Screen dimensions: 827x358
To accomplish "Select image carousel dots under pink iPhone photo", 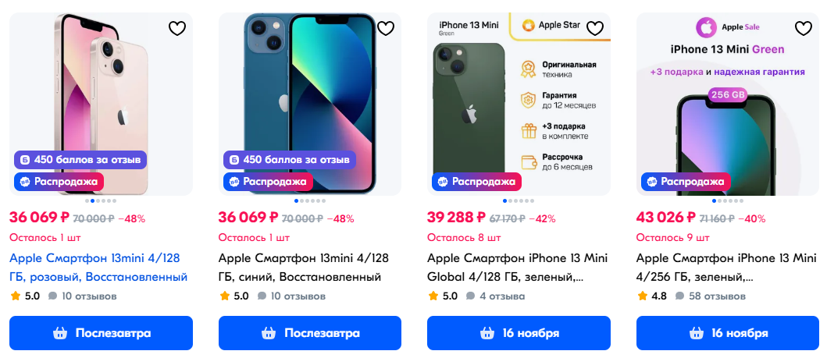I will pyautogui.click(x=101, y=200).
